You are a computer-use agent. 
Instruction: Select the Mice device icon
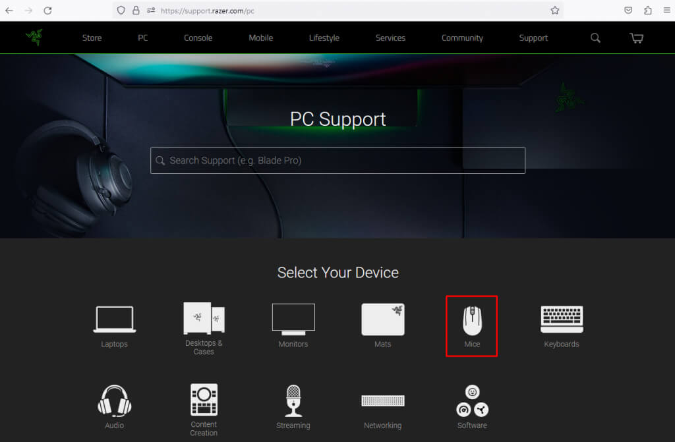coord(472,321)
